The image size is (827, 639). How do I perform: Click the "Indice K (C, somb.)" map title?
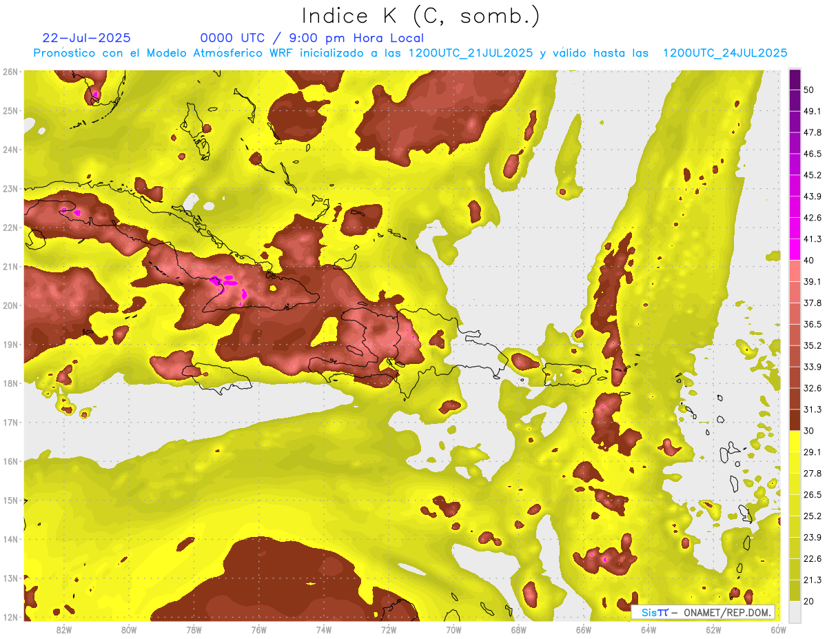(420, 16)
